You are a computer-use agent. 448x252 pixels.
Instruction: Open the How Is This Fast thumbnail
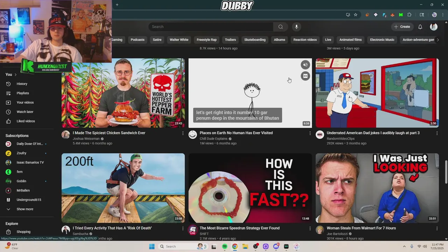pyautogui.click(x=250, y=188)
